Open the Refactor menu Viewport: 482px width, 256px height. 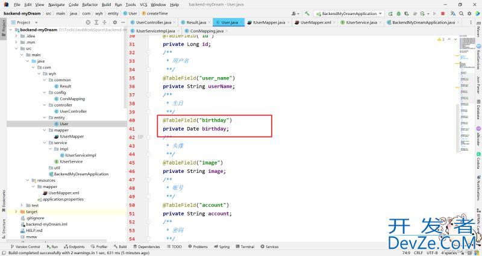90,5
